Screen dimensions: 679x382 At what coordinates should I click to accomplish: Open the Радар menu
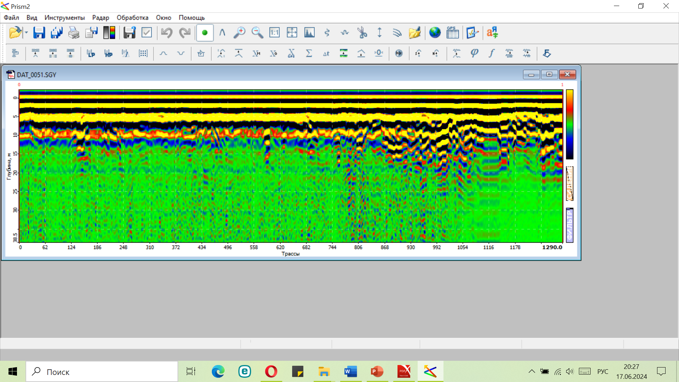click(100, 18)
